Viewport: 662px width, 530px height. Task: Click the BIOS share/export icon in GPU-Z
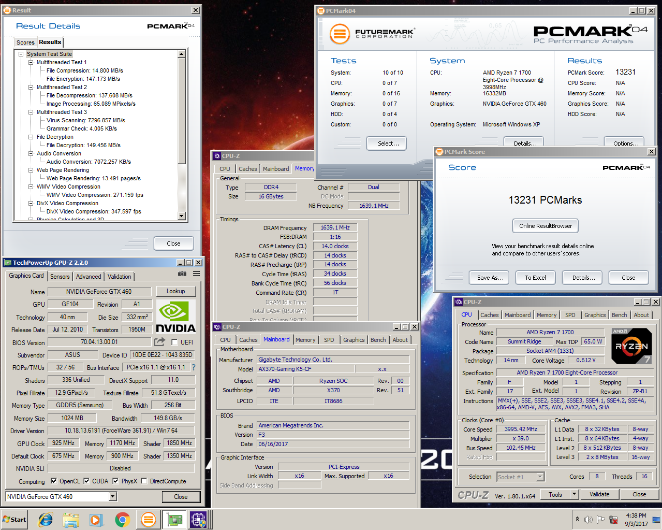[159, 342]
